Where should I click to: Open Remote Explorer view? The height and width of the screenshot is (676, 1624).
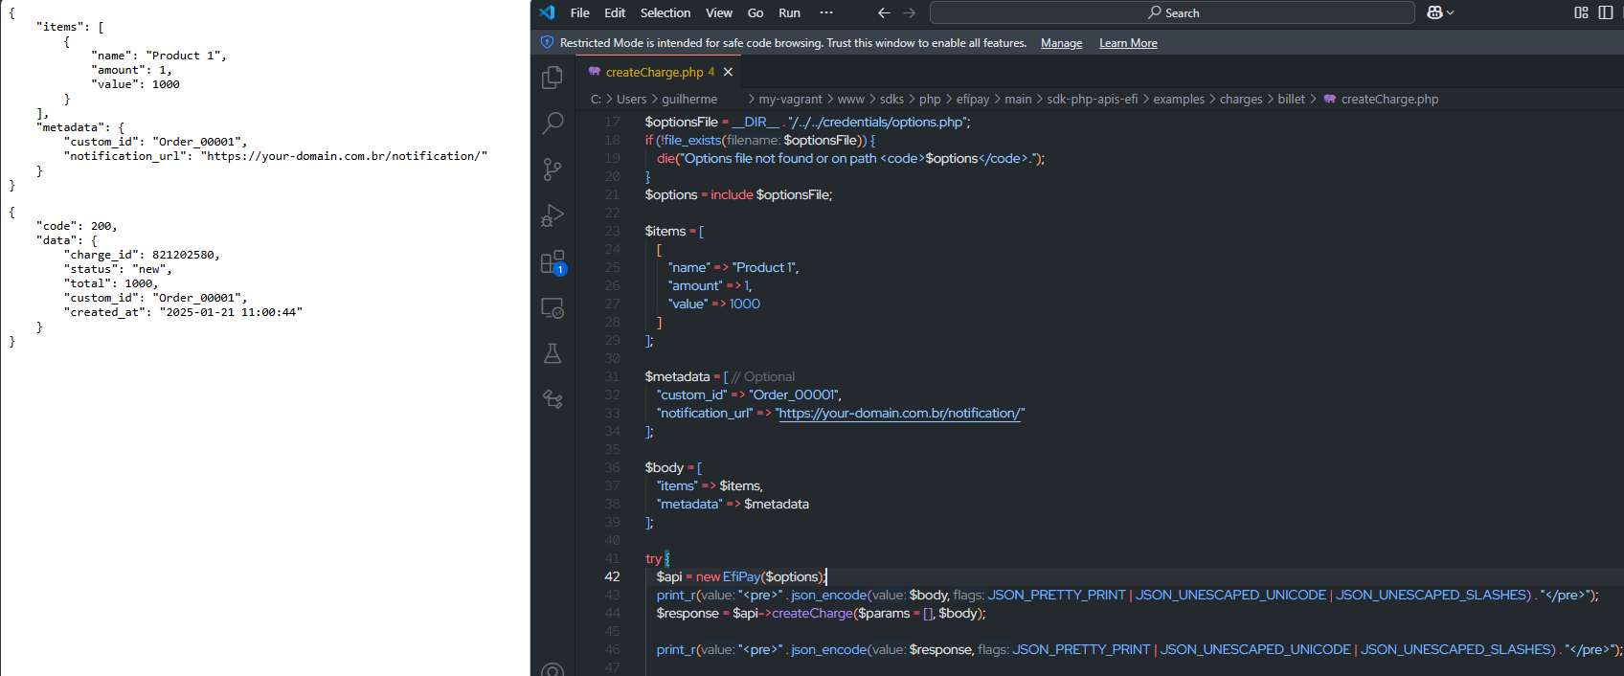[553, 308]
